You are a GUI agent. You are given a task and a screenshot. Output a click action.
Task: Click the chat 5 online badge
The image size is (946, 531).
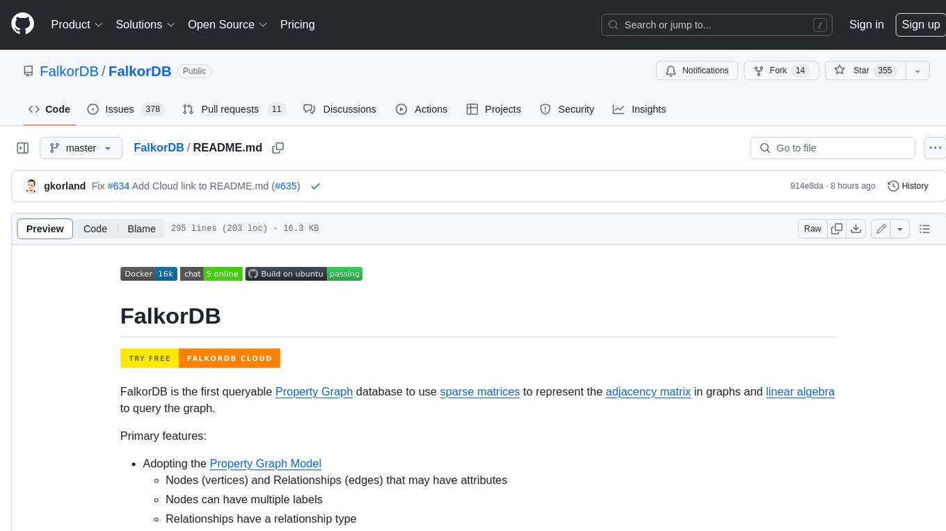211,274
